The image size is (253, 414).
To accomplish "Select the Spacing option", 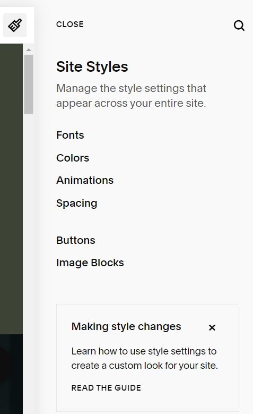I will pyautogui.click(x=77, y=204).
